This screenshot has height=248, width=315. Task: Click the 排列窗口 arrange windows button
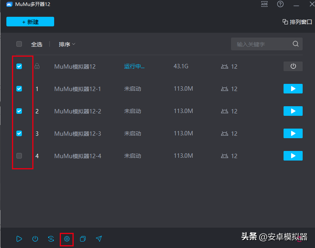click(x=297, y=22)
